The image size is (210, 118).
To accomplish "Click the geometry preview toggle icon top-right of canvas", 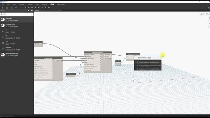I will pos(202,14).
